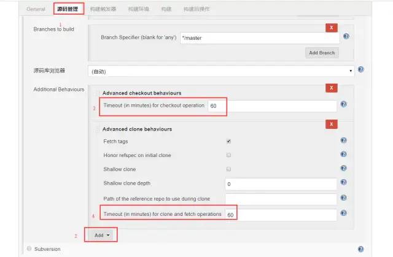The height and width of the screenshot is (257, 393).
Task: Select the Subversion radio button
Action: point(29,248)
